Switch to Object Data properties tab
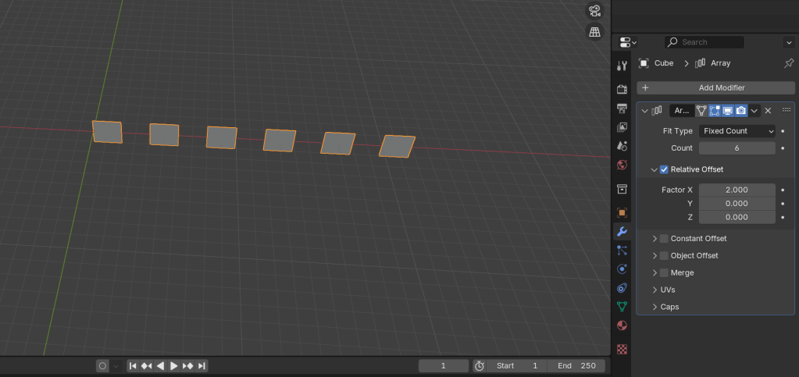This screenshot has height=377, width=799. click(x=622, y=307)
